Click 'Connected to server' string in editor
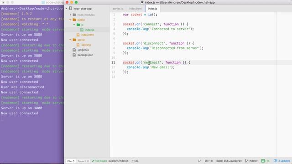The width and height of the screenshot is (292, 164). point(170,29)
